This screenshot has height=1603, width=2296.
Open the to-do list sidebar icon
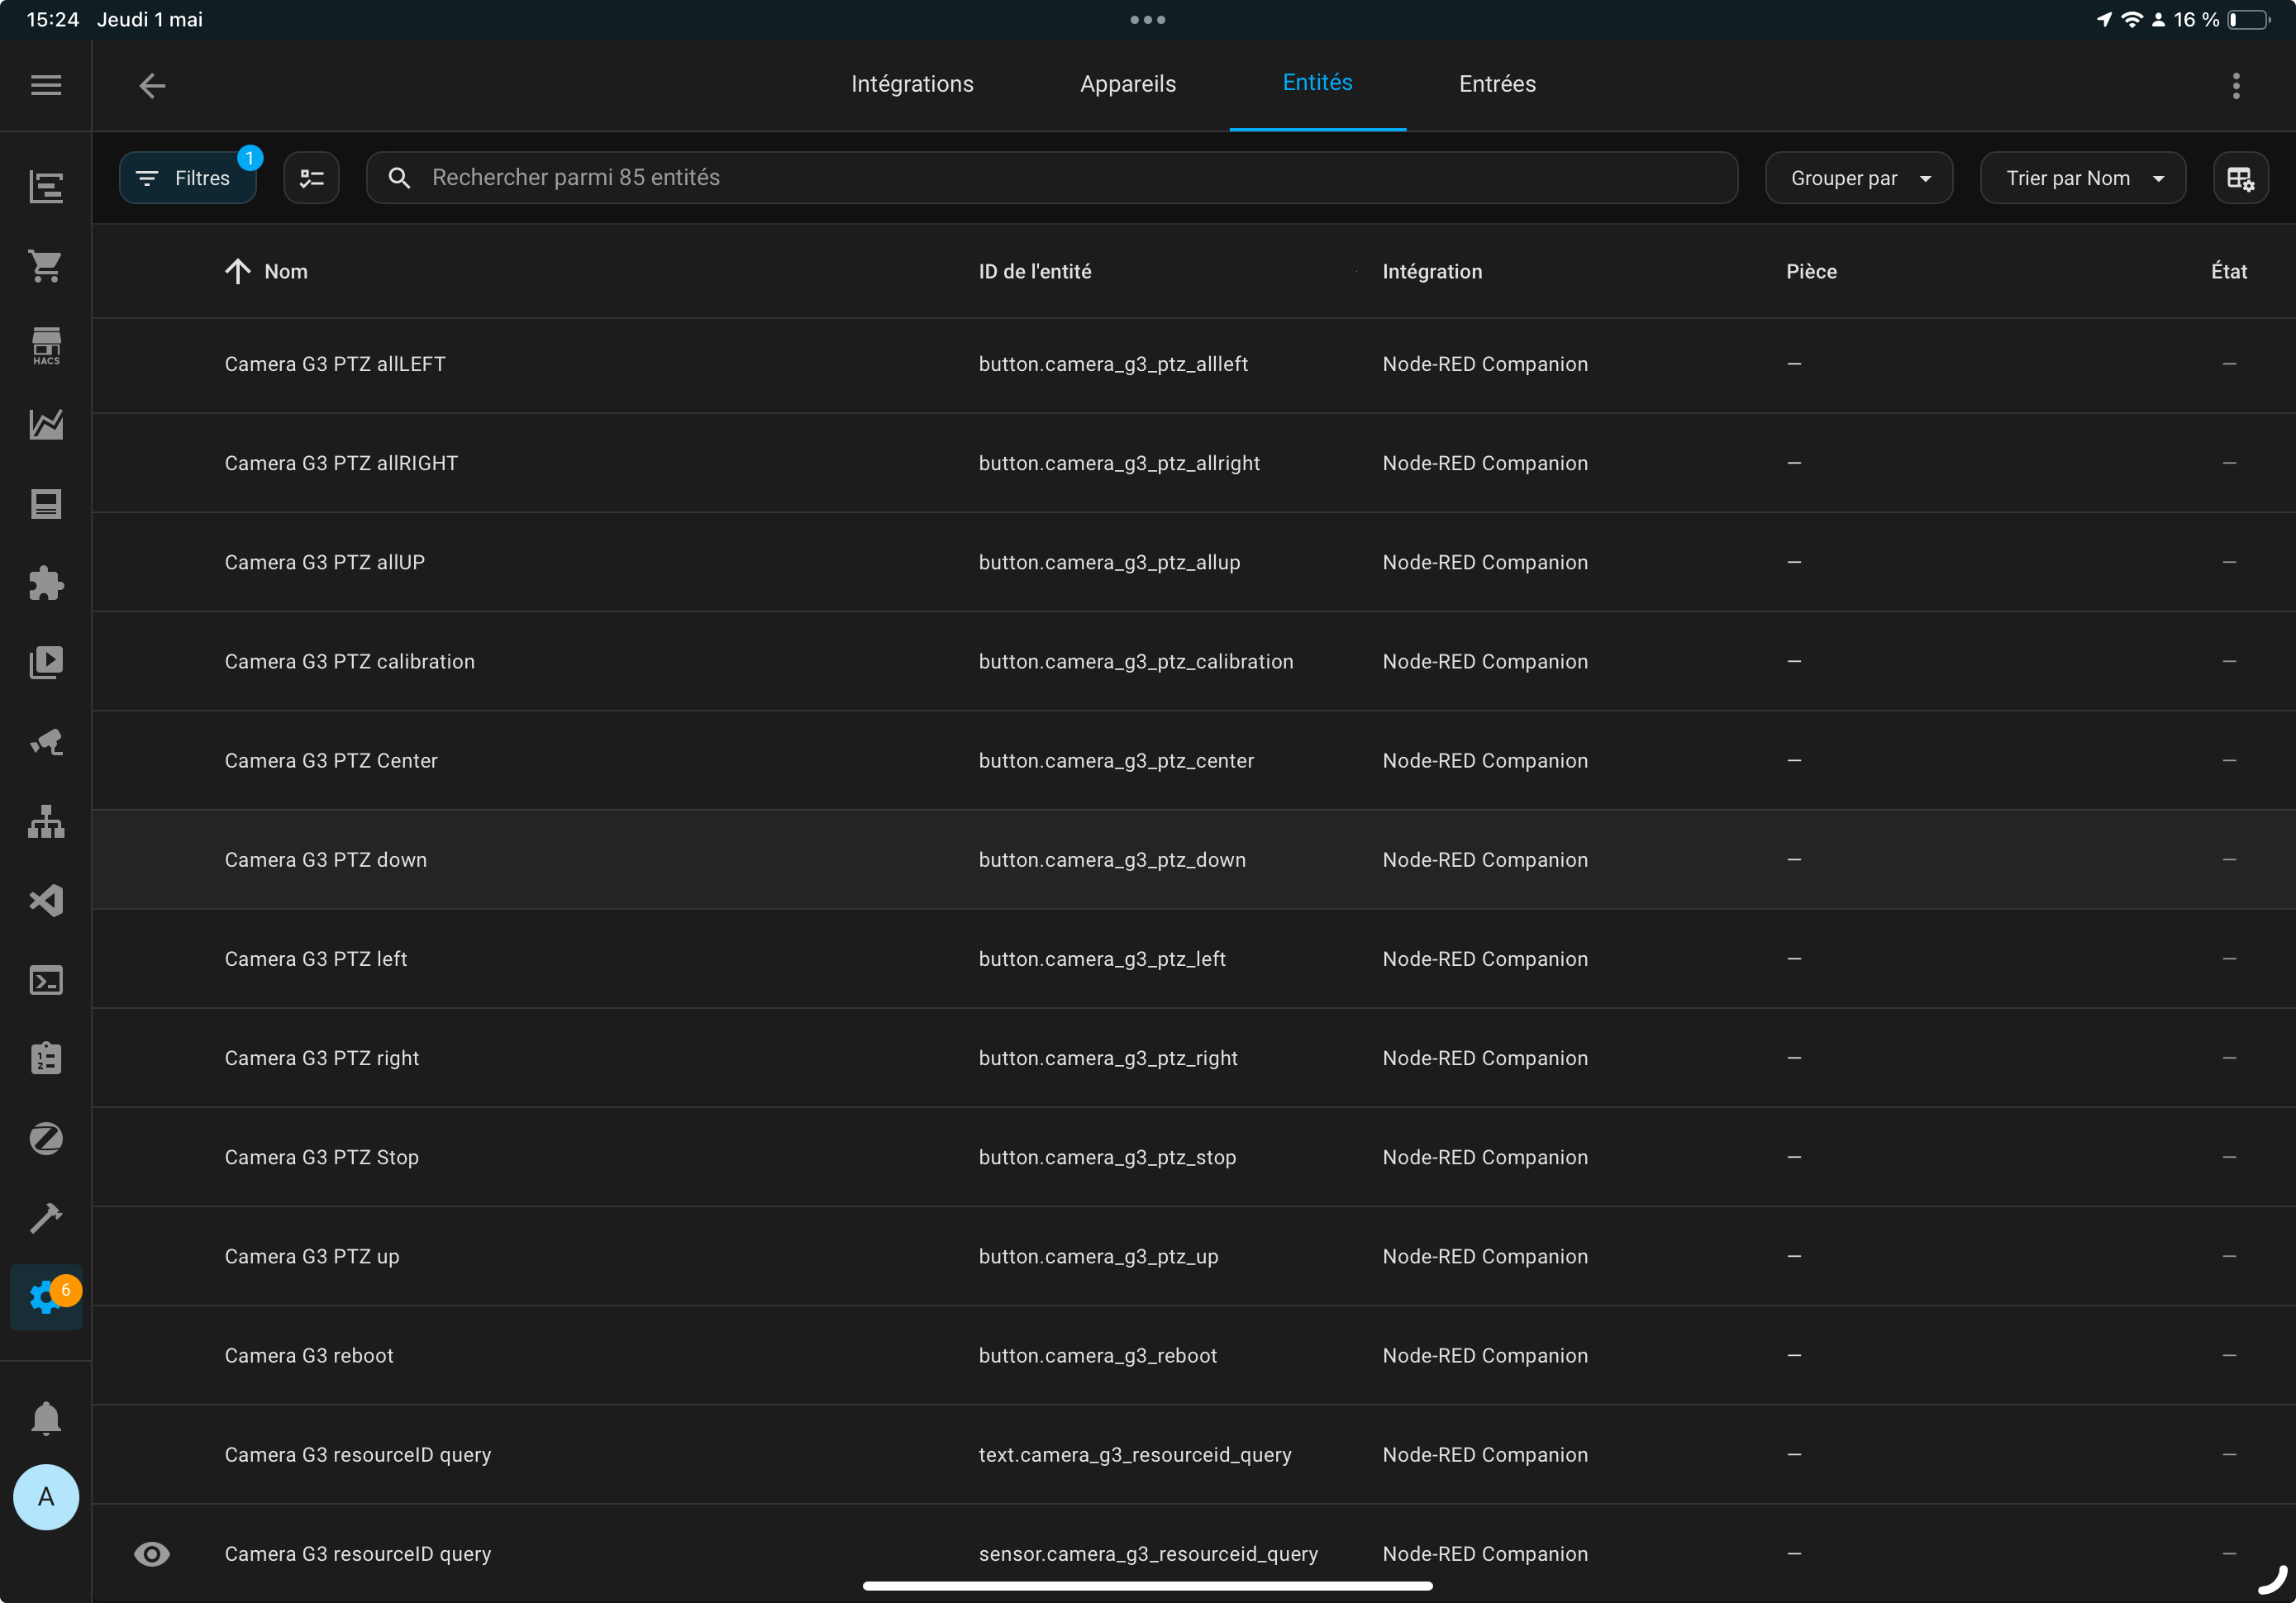click(x=46, y=1059)
